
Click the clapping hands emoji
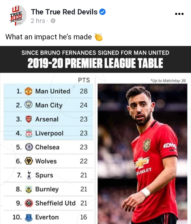coord(98,37)
